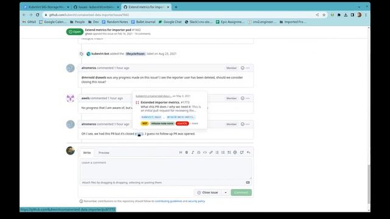Select the Preview tab in editor
Image resolution: width=390 pixels, height=219 pixels.
tap(104, 153)
